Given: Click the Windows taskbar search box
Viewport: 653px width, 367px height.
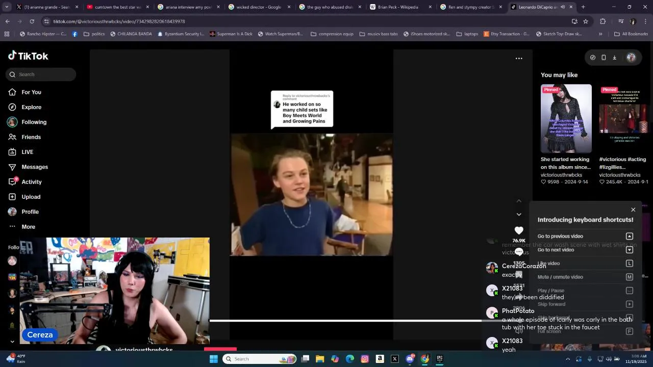Looking at the screenshot, I should [x=260, y=359].
